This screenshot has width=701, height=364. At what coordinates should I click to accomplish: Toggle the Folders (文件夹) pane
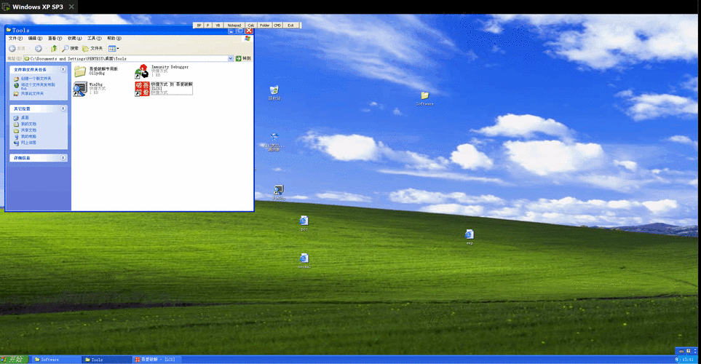click(92, 48)
